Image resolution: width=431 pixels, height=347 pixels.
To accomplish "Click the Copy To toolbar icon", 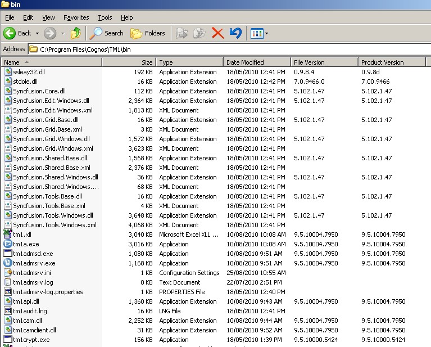I will tap(199, 33).
